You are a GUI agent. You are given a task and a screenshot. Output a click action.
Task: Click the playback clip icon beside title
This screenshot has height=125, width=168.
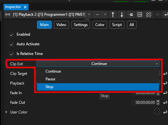(8, 14)
